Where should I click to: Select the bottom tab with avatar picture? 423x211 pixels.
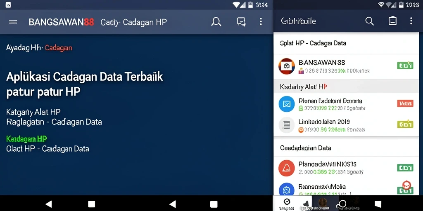pos(322,204)
